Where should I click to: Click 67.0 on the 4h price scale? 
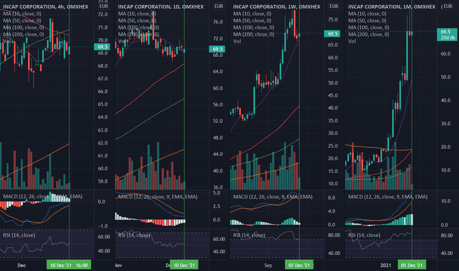point(102,78)
